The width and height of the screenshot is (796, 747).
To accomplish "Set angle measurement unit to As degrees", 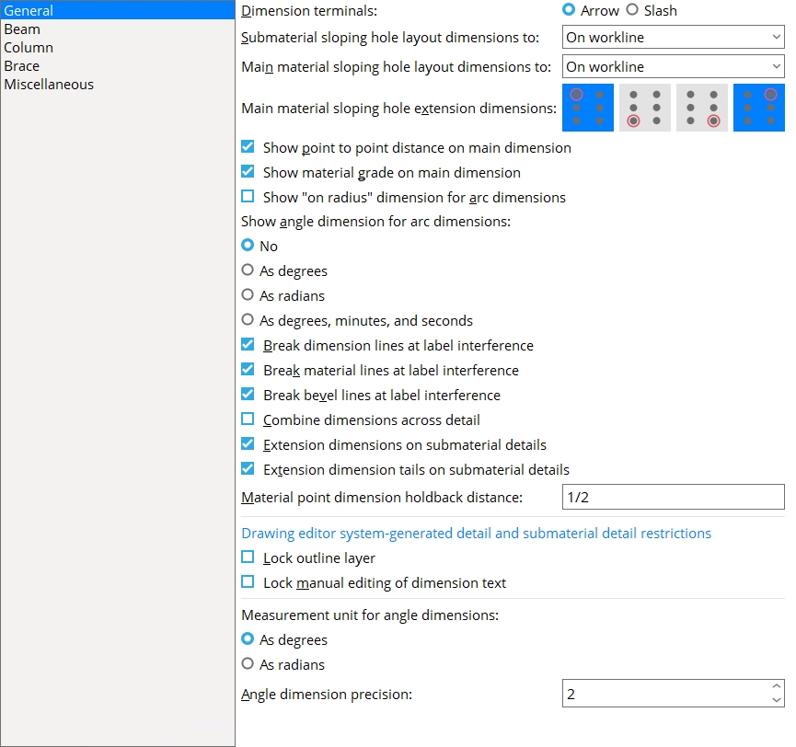I will tap(248, 639).
